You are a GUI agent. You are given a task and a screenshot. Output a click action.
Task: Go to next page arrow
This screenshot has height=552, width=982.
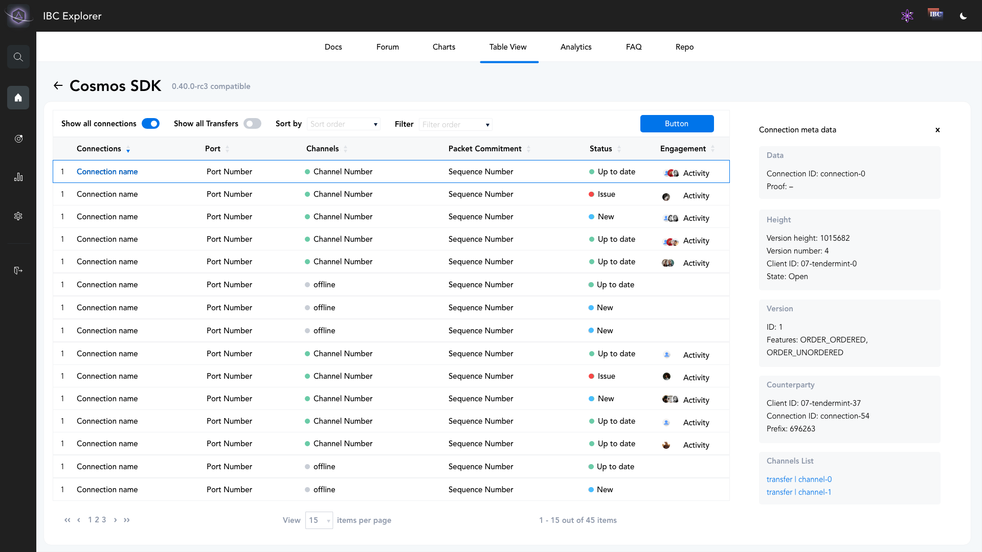pyautogui.click(x=115, y=520)
